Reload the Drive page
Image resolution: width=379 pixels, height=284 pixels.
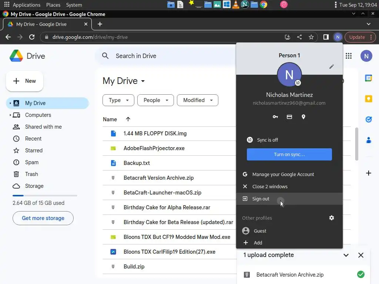[32, 37]
